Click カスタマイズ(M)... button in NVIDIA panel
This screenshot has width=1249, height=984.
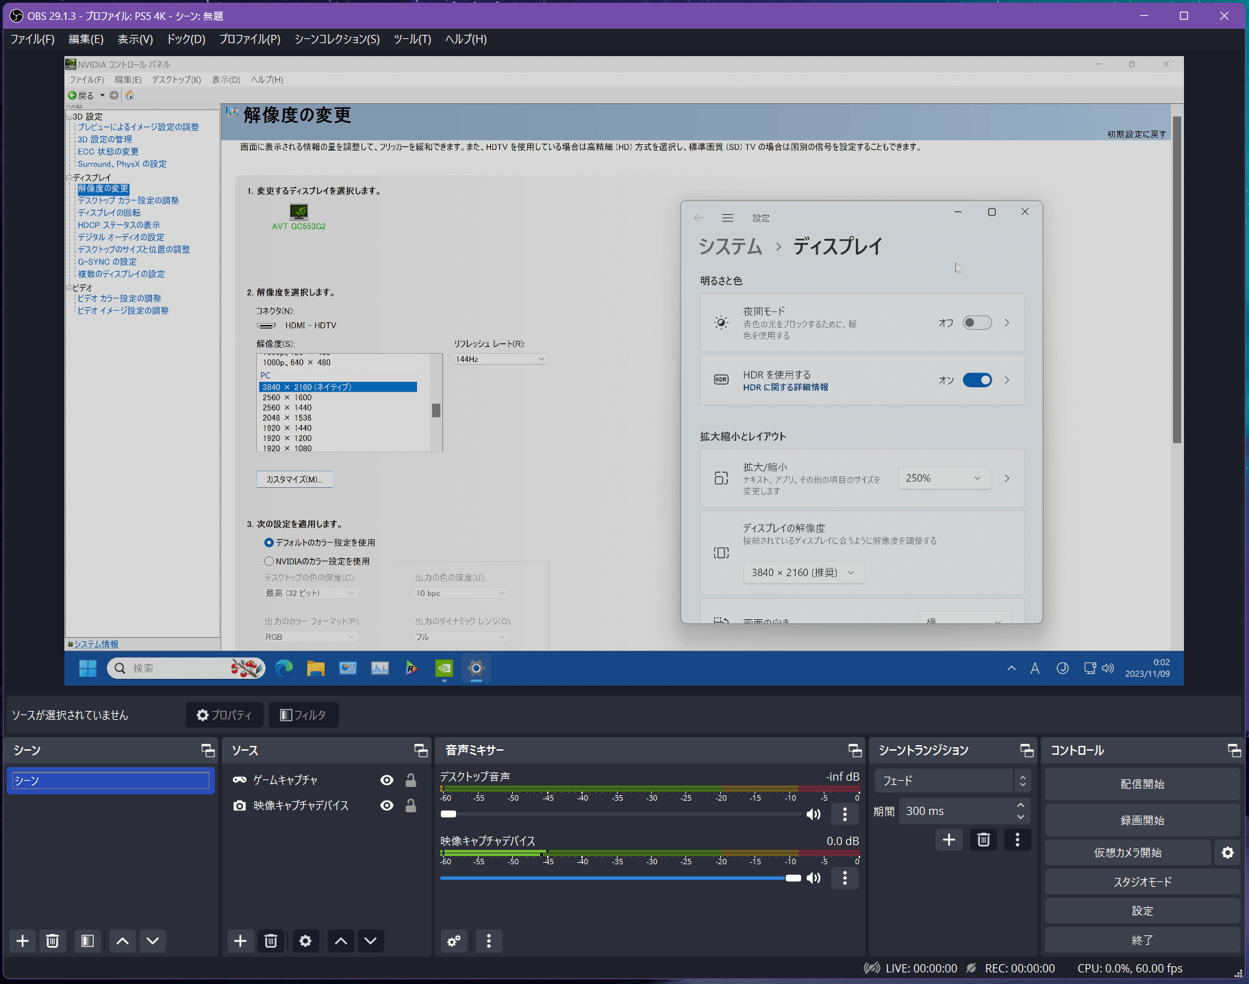click(294, 480)
